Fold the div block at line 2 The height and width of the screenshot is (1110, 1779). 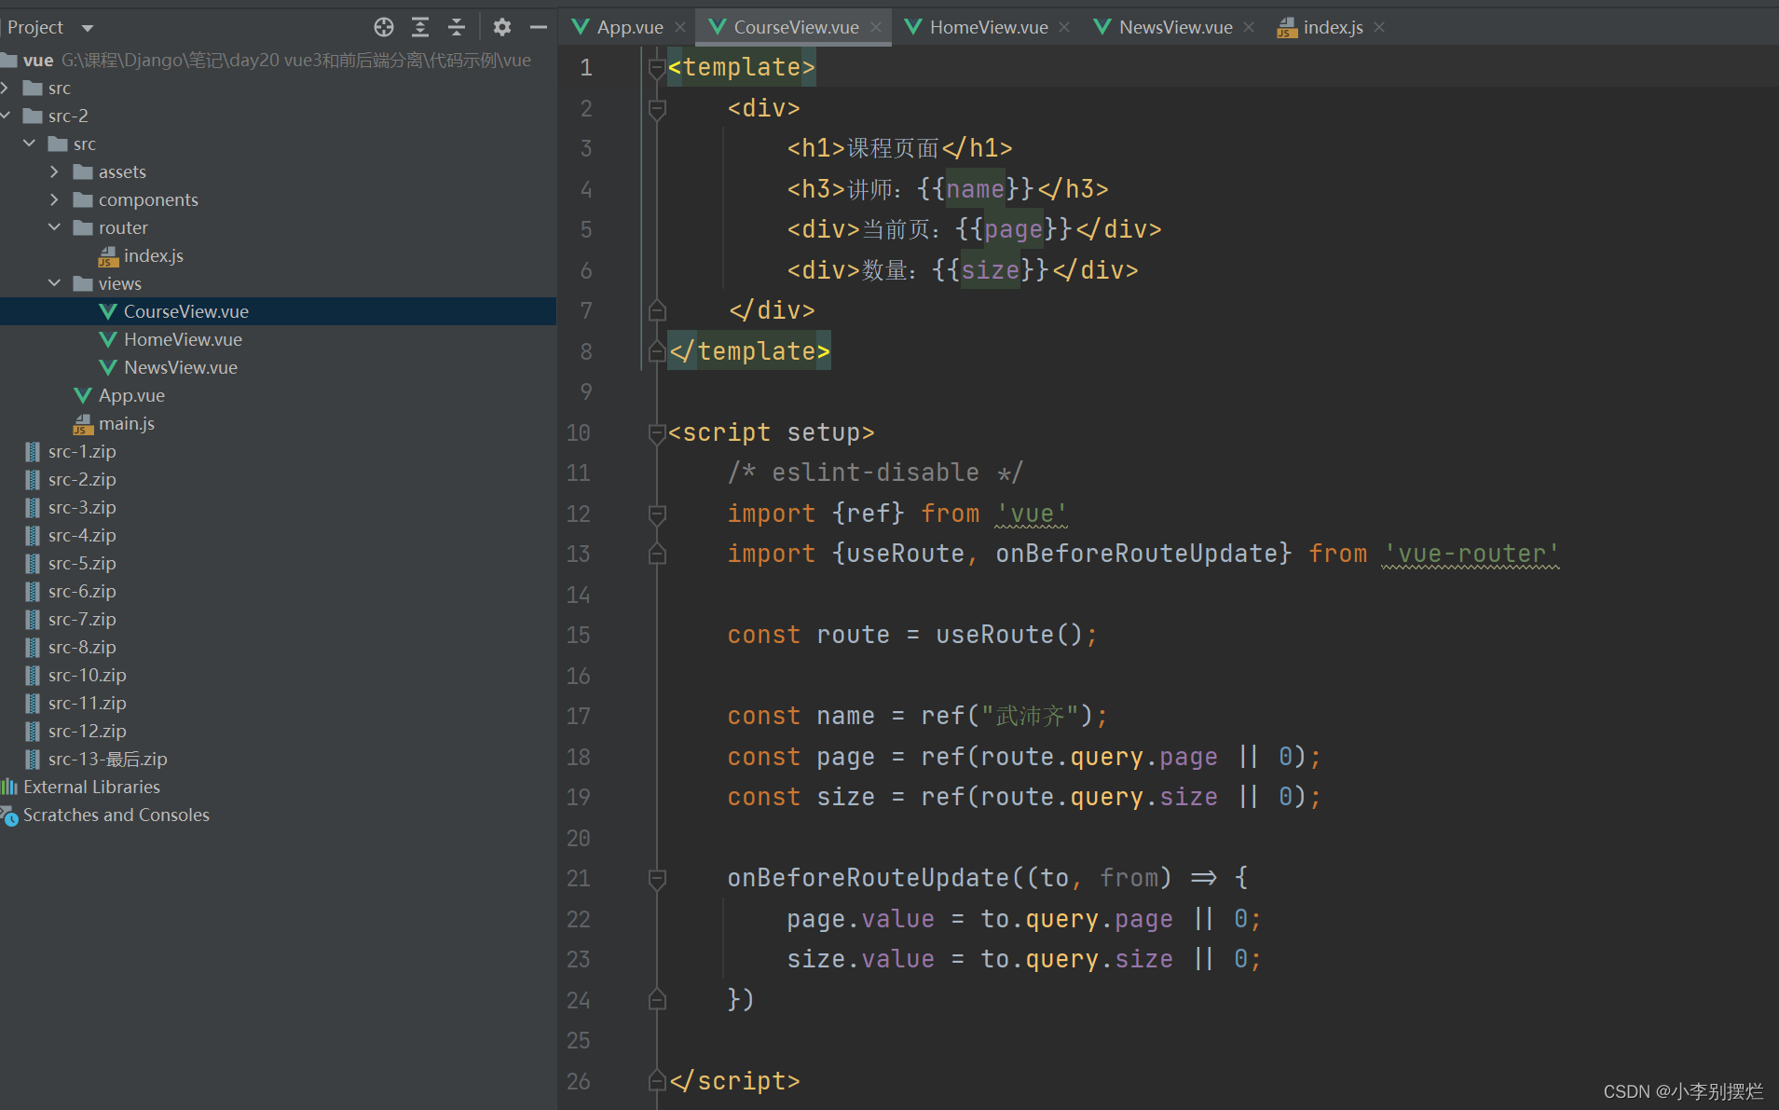pyautogui.click(x=657, y=109)
